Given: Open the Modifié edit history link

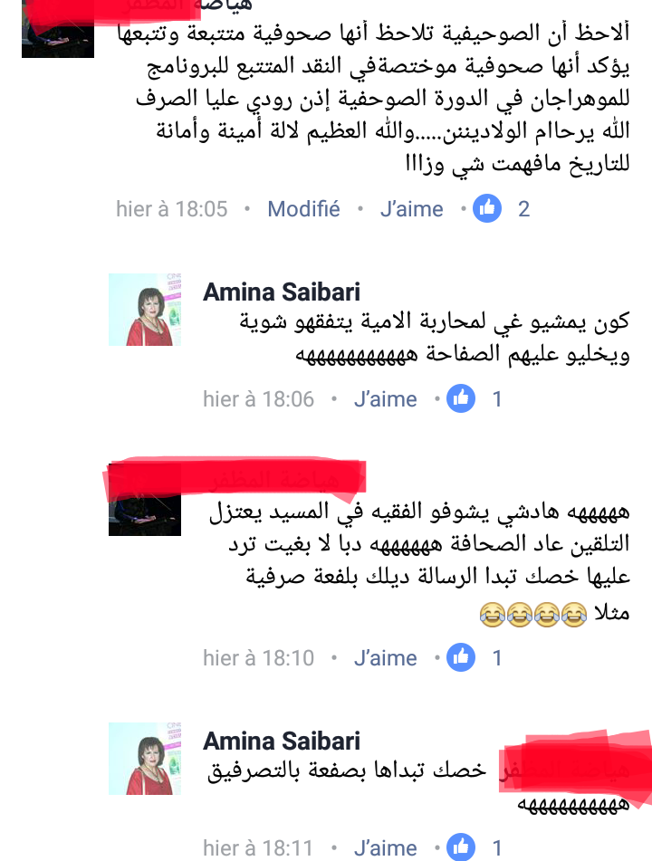Looking at the screenshot, I should click(303, 209).
